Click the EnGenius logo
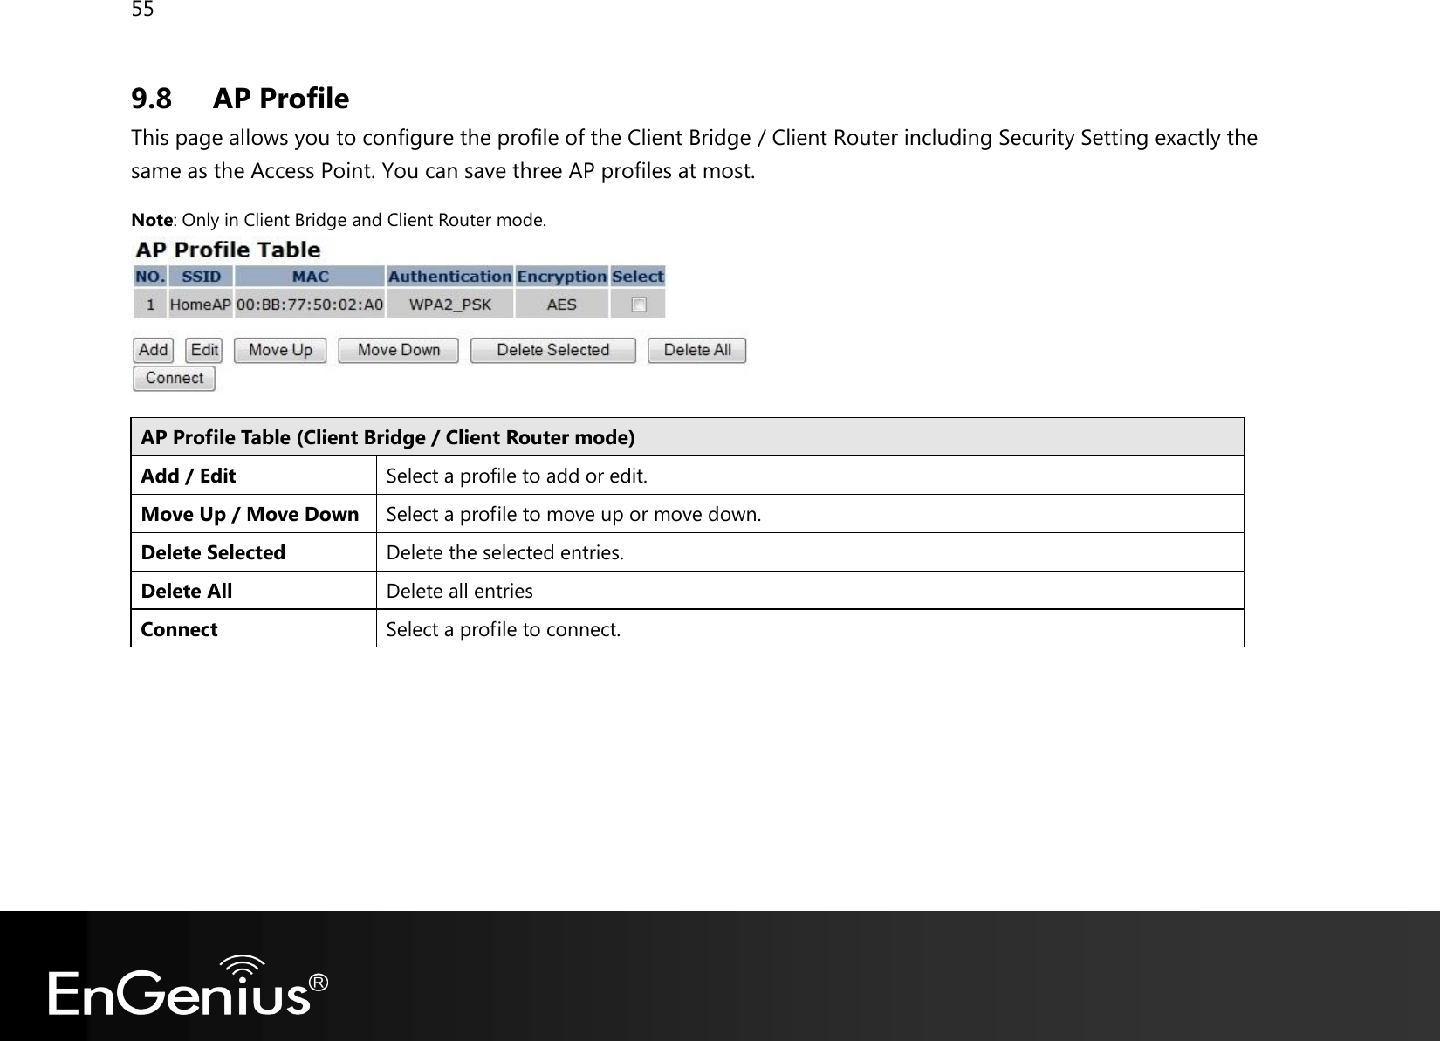The width and height of the screenshot is (1440, 1041). 189,986
